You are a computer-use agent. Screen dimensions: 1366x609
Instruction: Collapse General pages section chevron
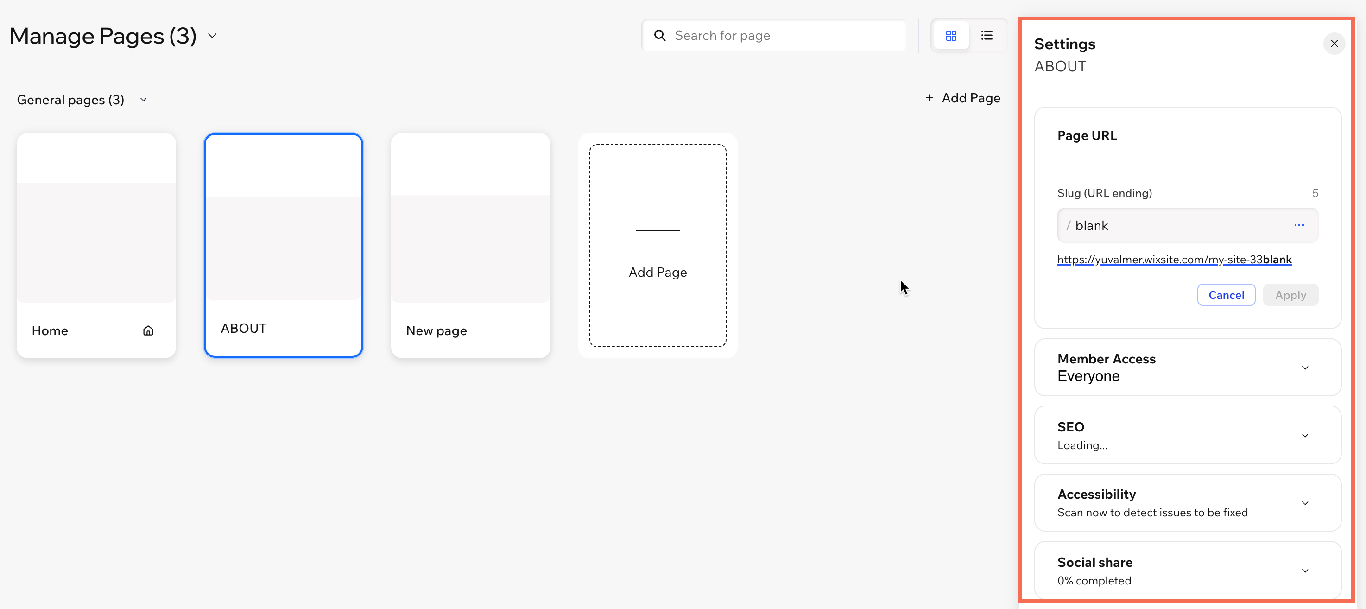coord(143,100)
